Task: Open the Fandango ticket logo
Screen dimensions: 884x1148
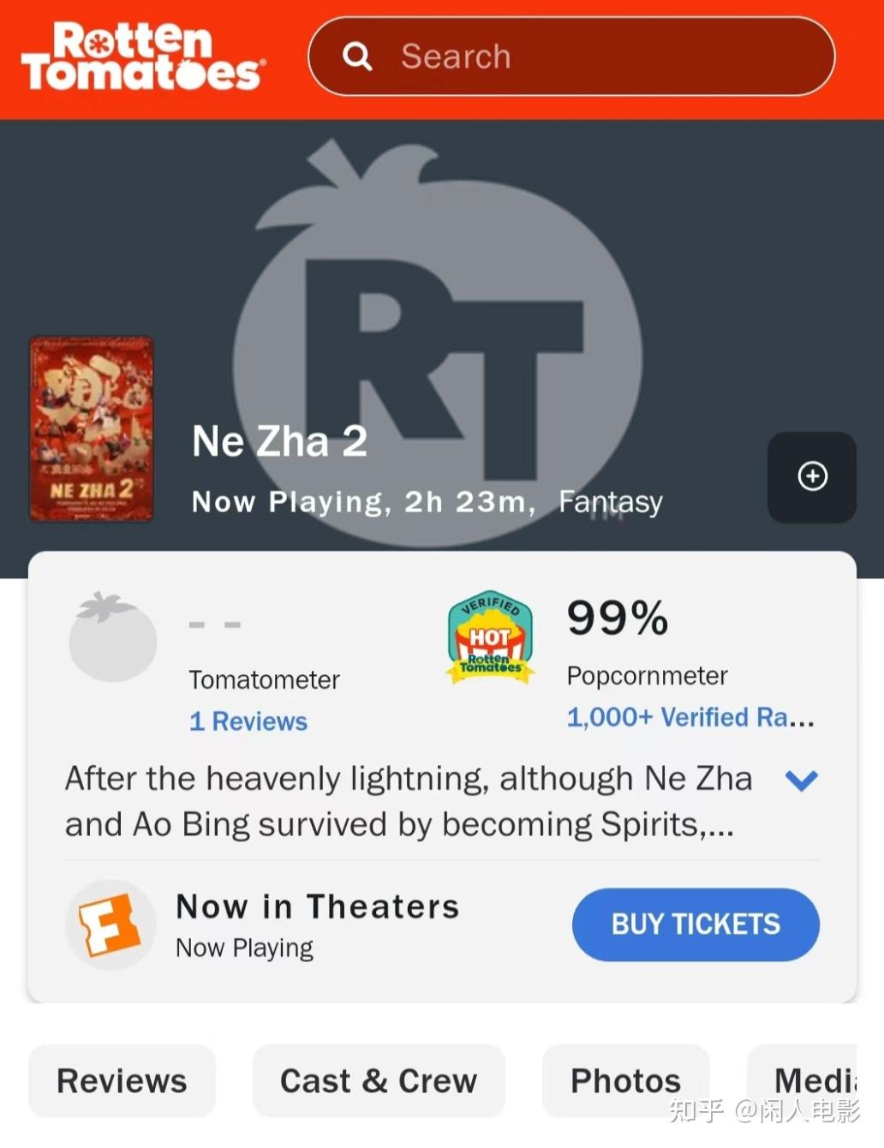Action: [110, 925]
